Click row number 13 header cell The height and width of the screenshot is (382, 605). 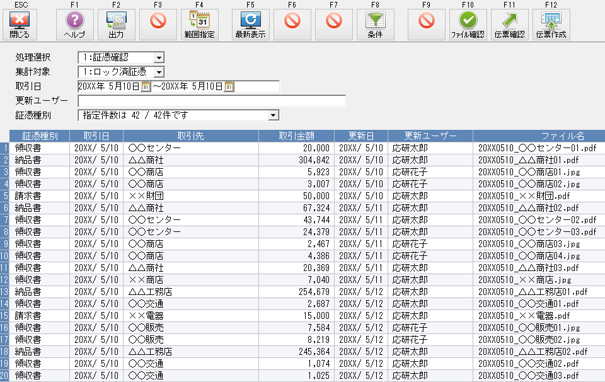[5, 291]
